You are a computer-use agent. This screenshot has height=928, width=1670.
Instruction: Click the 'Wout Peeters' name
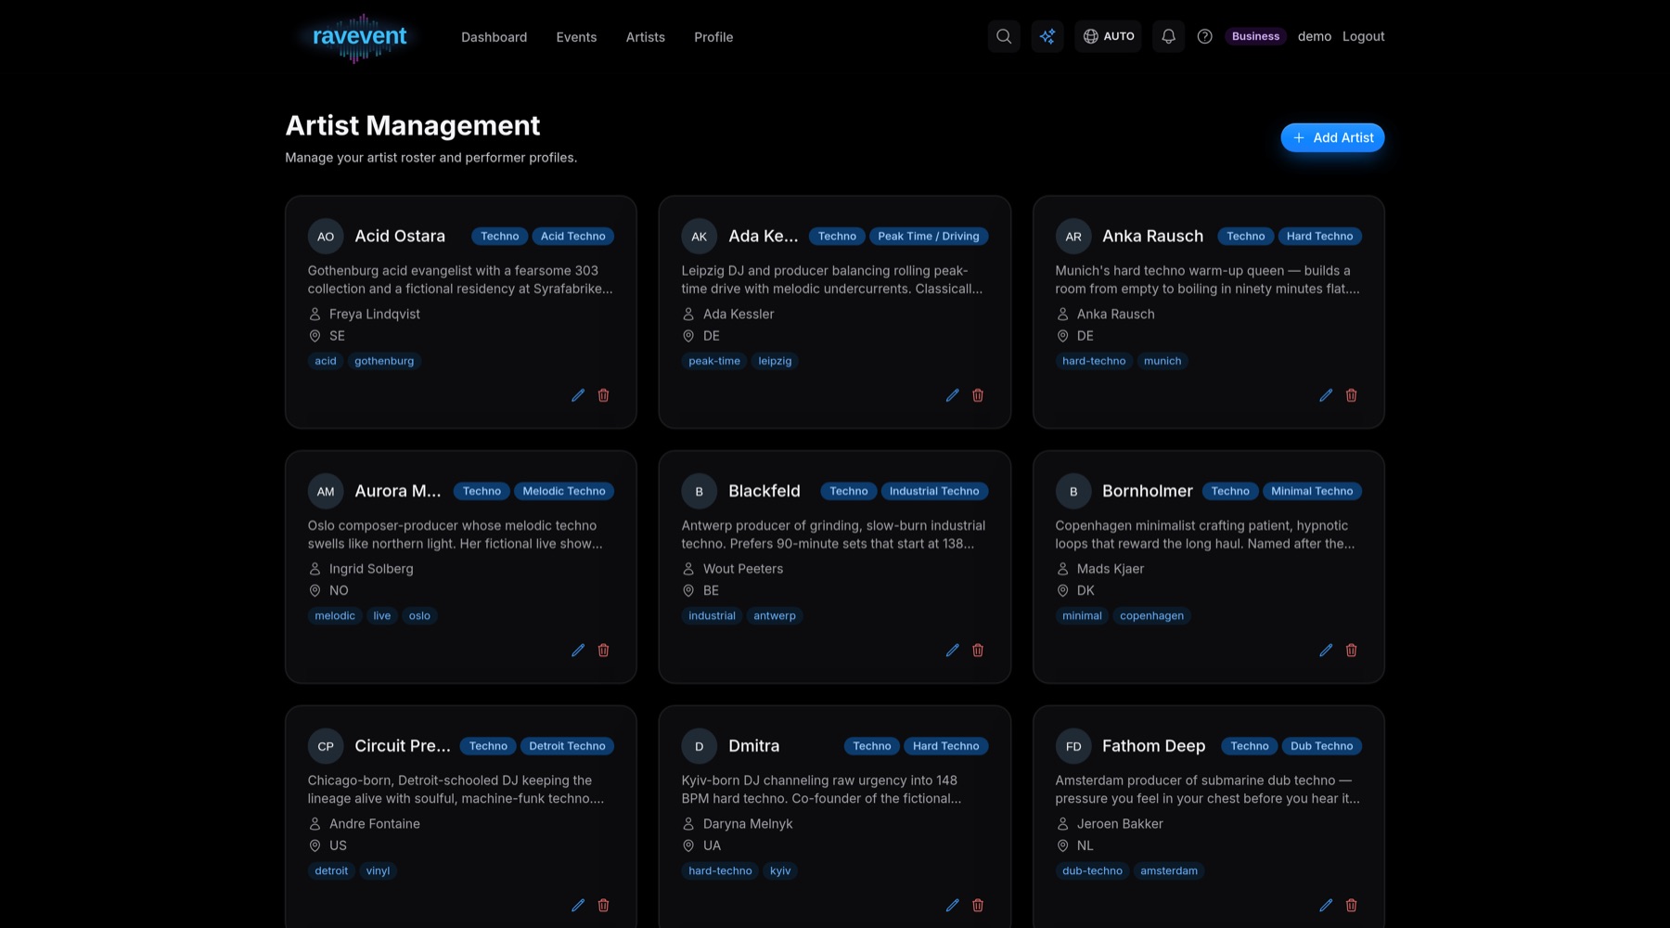[x=743, y=569]
